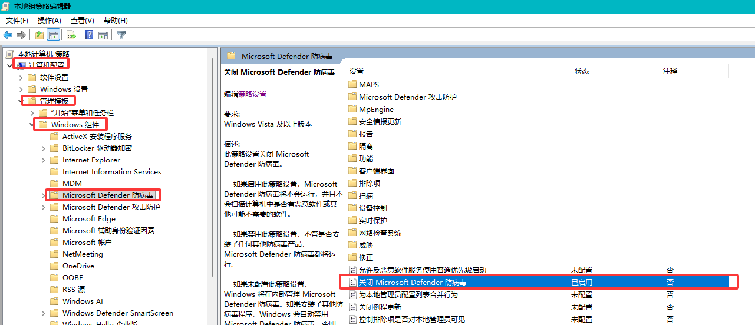Image resolution: width=755 pixels, height=325 pixels.
Task: Open the 查看(V) menu
Action: (x=82, y=21)
